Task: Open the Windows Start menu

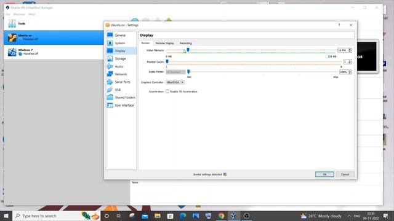Action: point(6,215)
